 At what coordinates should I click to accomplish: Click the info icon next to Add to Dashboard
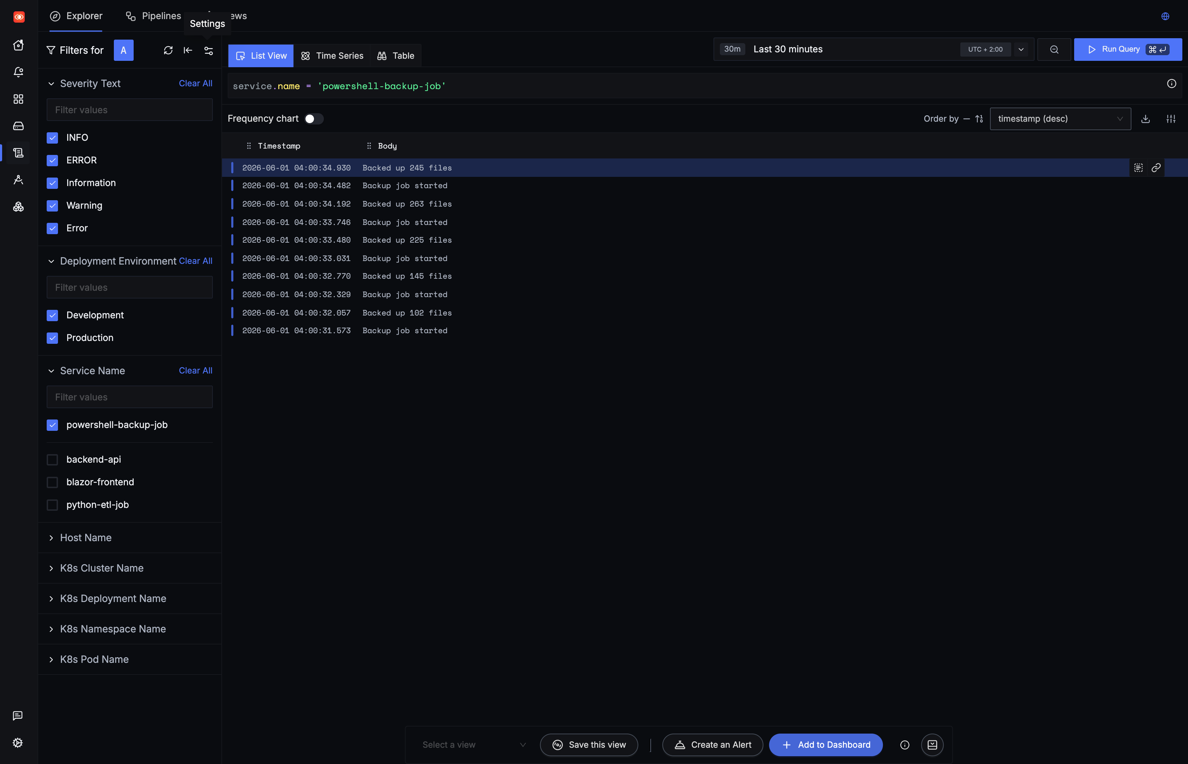[904, 745]
